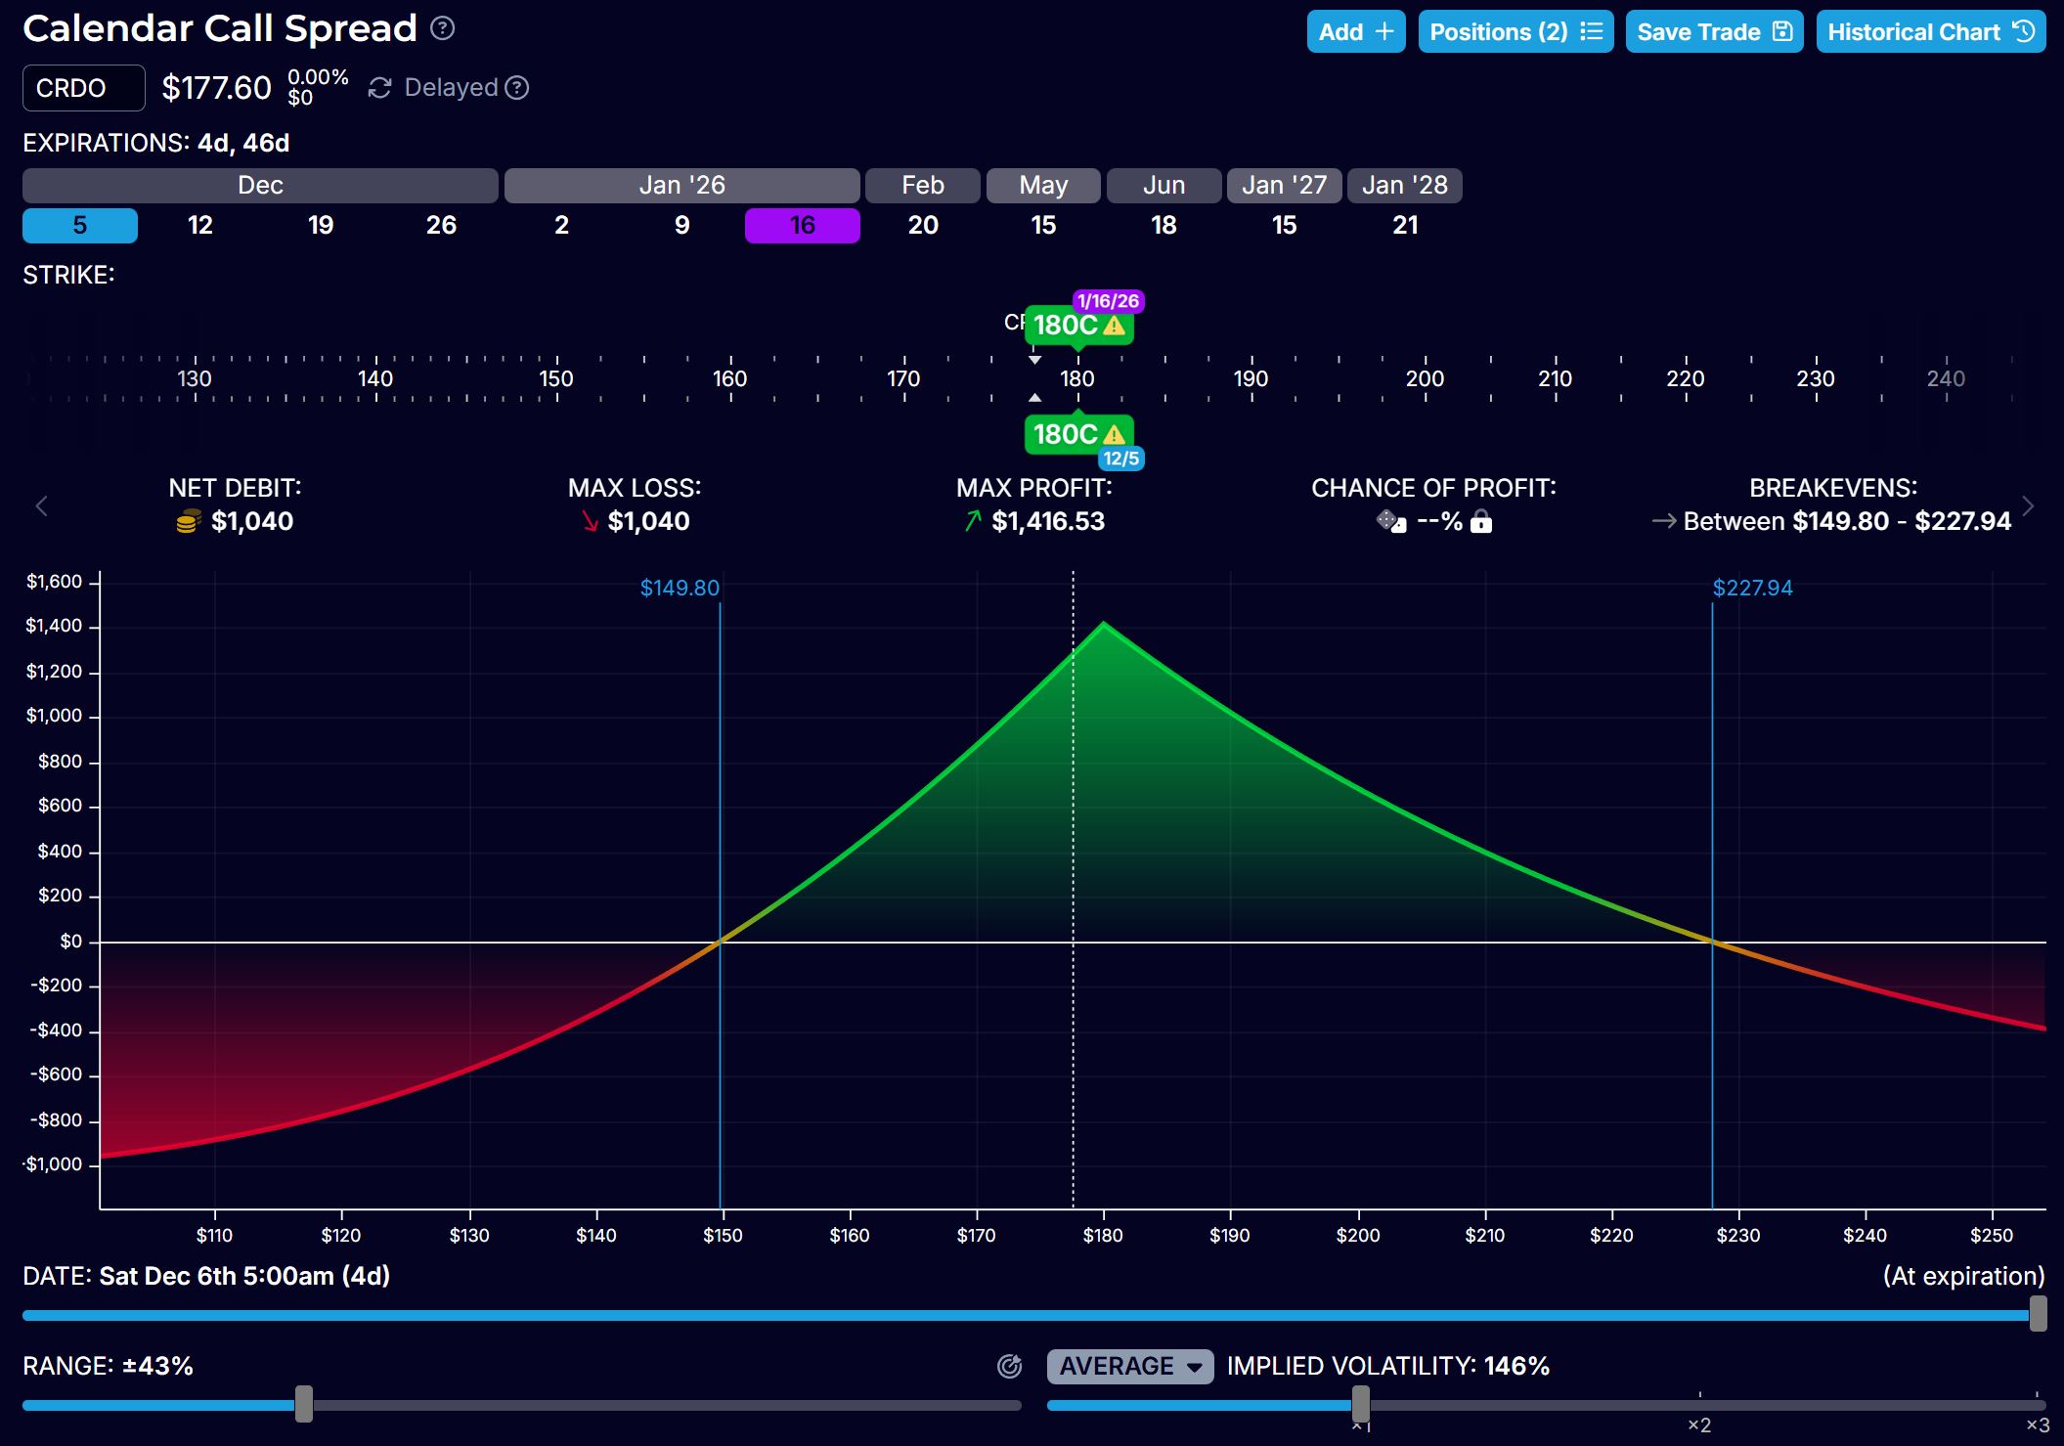
Task: Select the Dec 12 expiration date
Action: (x=199, y=226)
